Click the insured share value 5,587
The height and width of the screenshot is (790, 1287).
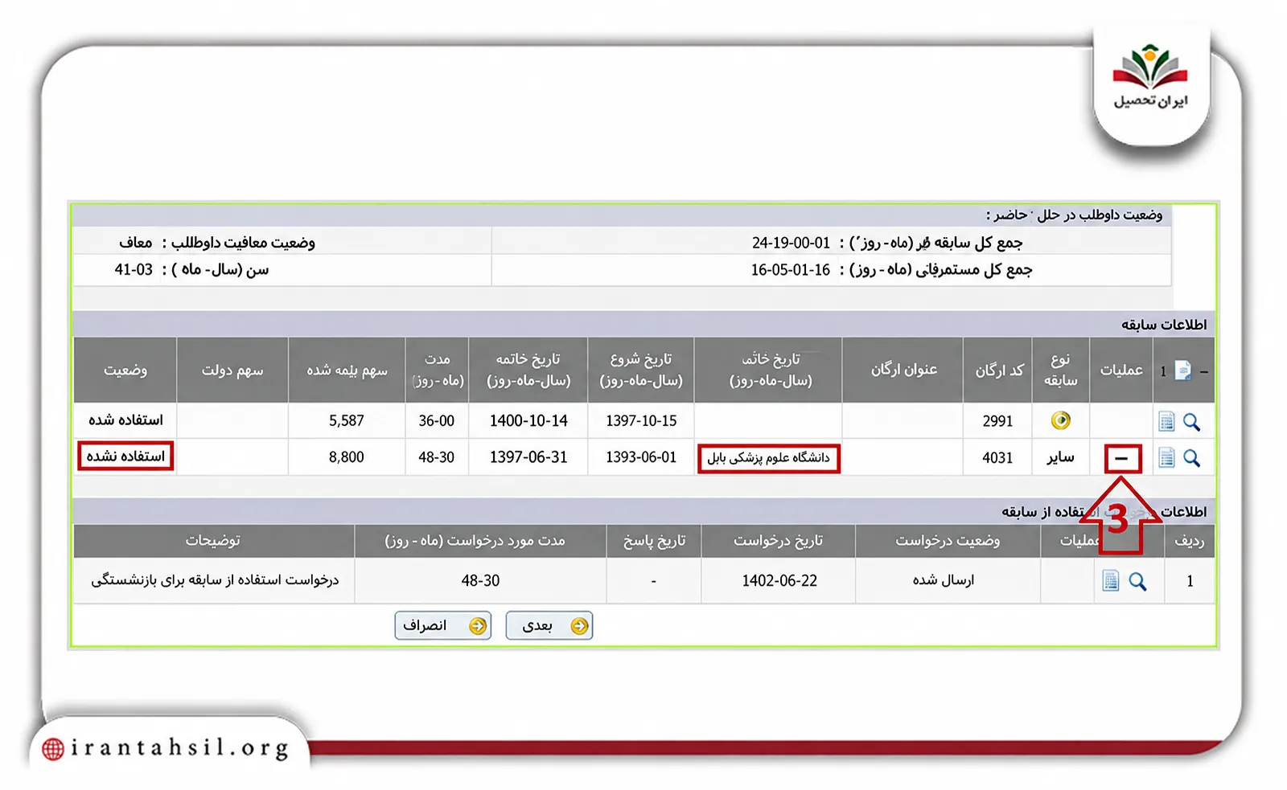[347, 420]
